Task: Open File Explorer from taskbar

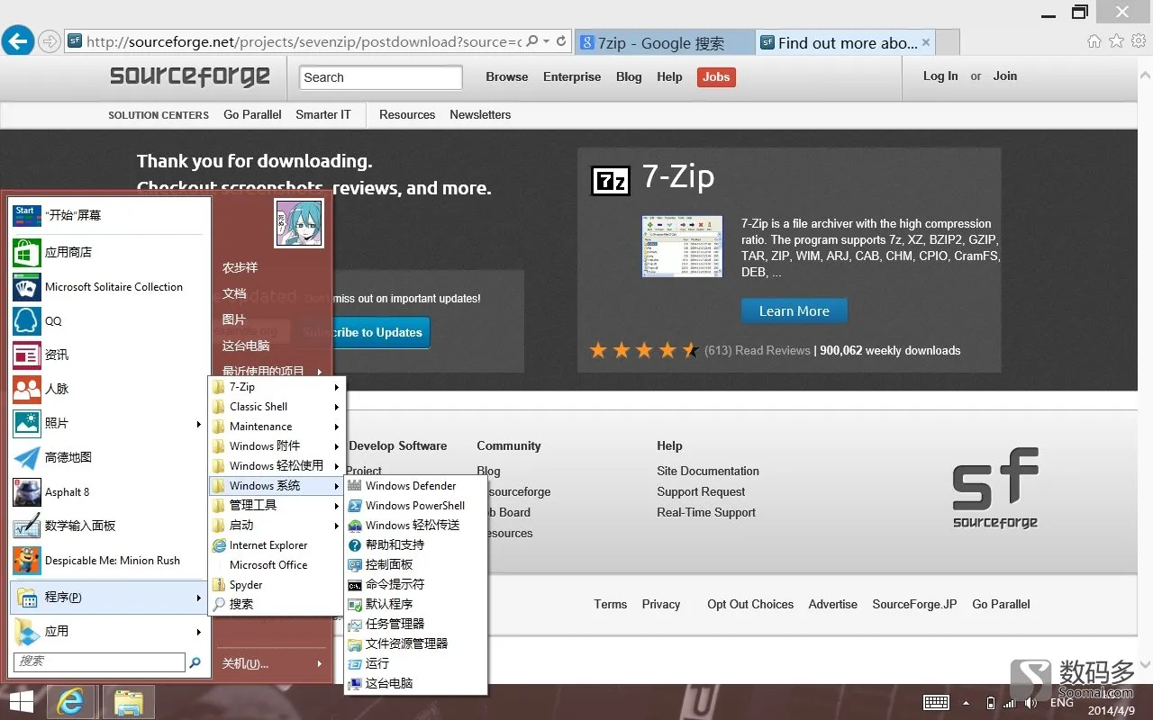Action: 129,701
